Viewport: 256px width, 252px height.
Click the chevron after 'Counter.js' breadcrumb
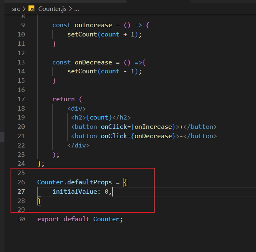click(70, 9)
